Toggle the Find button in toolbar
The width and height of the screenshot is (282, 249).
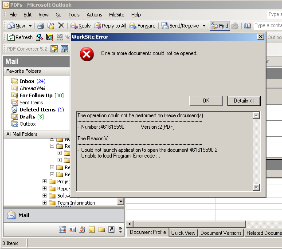pyautogui.click(x=220, y=26)
